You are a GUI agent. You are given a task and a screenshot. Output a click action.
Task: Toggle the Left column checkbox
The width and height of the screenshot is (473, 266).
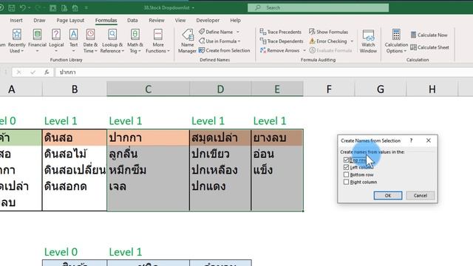[346, 167]
